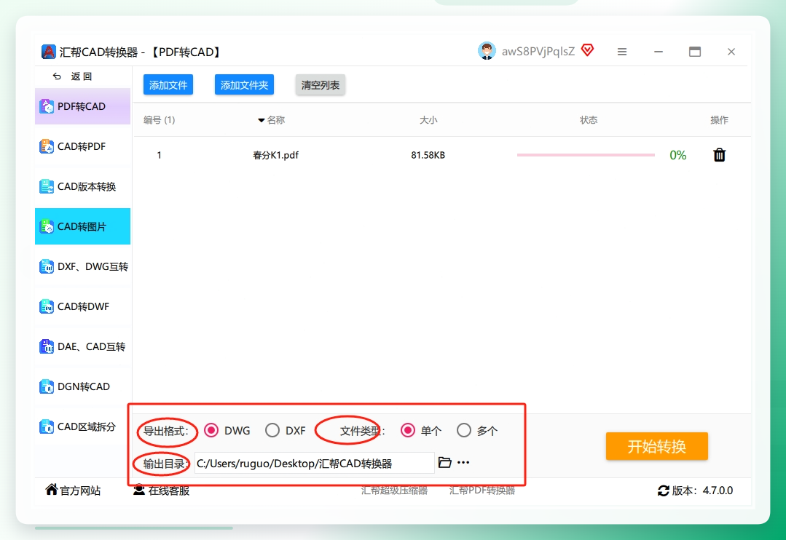Click the CAD转图片 sidebar icon

pyautogui.click(x=47, y=226)
